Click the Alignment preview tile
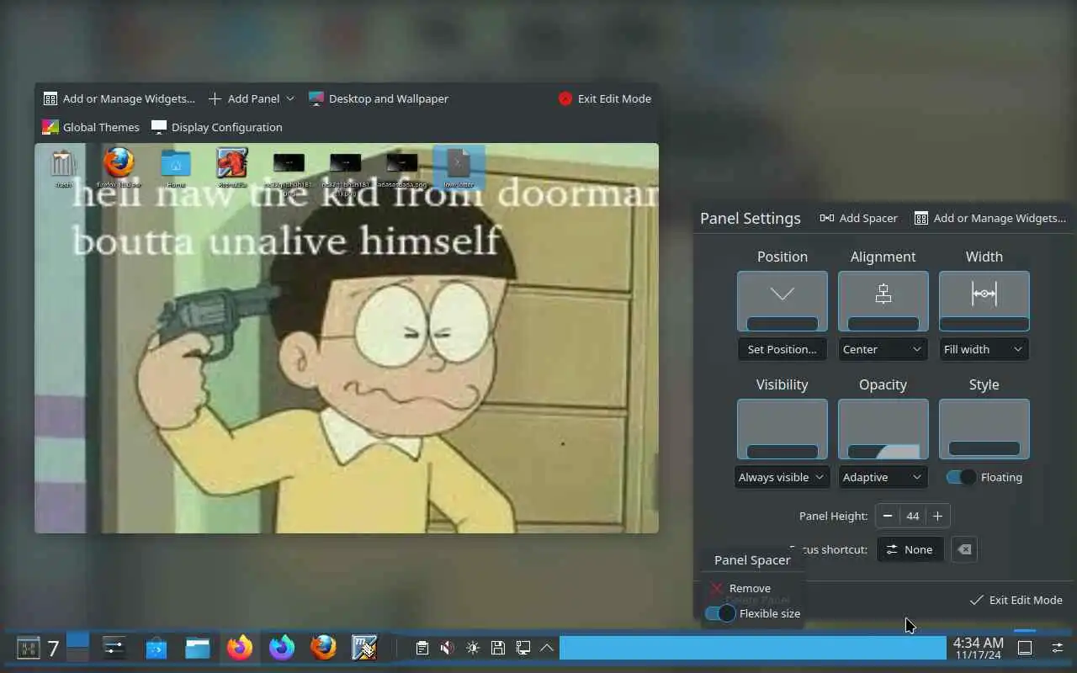 pos(883,301)
